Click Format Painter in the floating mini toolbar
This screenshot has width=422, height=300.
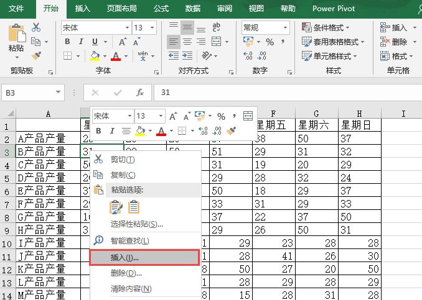point(231,131)
